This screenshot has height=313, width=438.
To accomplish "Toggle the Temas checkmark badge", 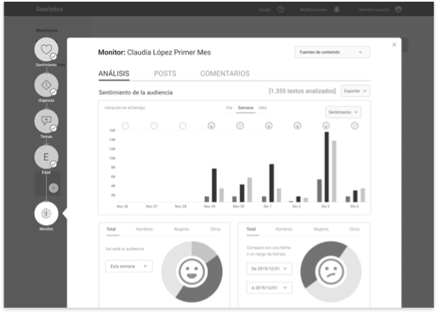I will (x=54, y=128).
